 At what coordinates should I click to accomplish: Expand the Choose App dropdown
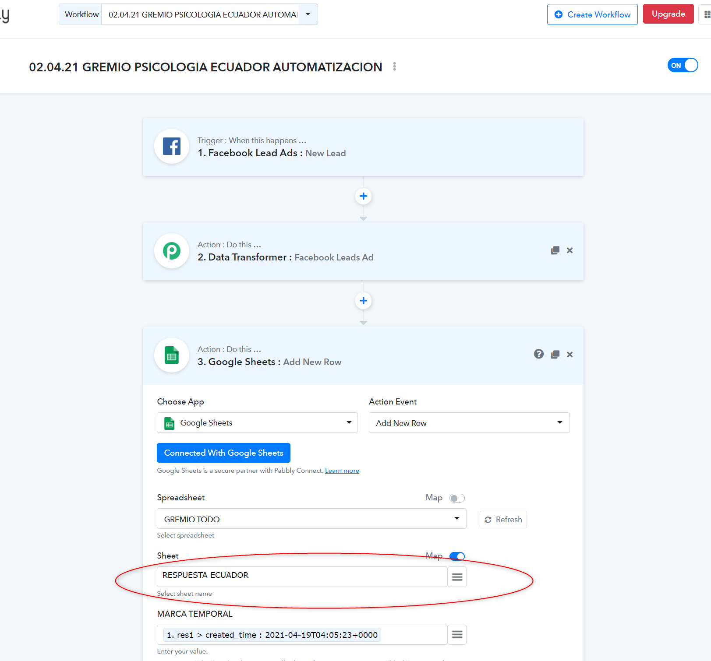[257, 423]
